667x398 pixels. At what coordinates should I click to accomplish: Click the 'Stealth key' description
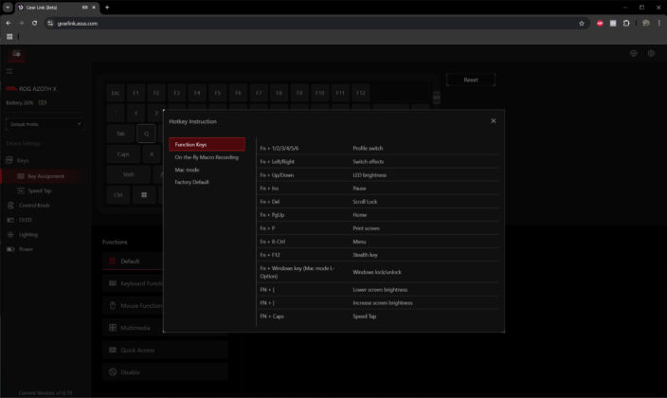tap(365, 255)
